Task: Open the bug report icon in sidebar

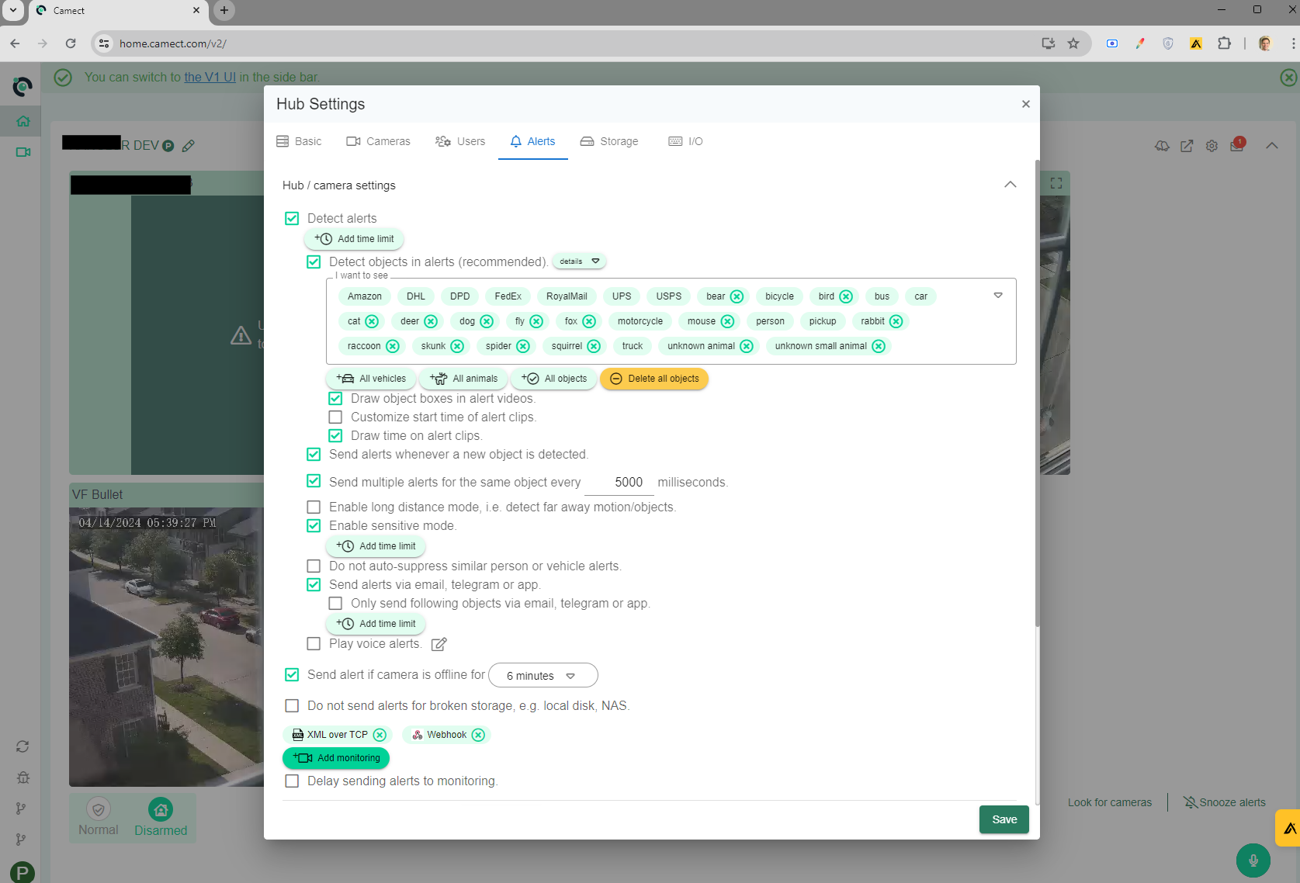Action: click(x=23, y=777)
